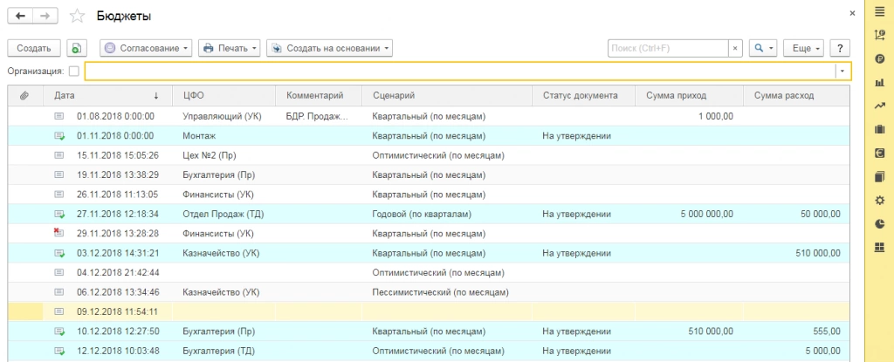Viewport: 894px width, 362px height.
Task: Open the pie chart section in sidebar
Action: (x=879, y=223)
